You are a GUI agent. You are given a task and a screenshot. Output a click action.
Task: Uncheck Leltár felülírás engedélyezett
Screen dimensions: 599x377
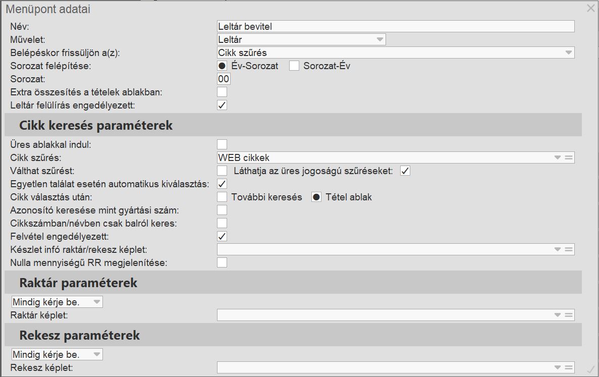click(222, 105)
